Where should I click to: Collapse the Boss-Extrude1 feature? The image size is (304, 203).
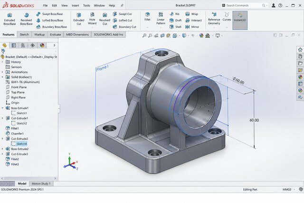click(2, 108)
